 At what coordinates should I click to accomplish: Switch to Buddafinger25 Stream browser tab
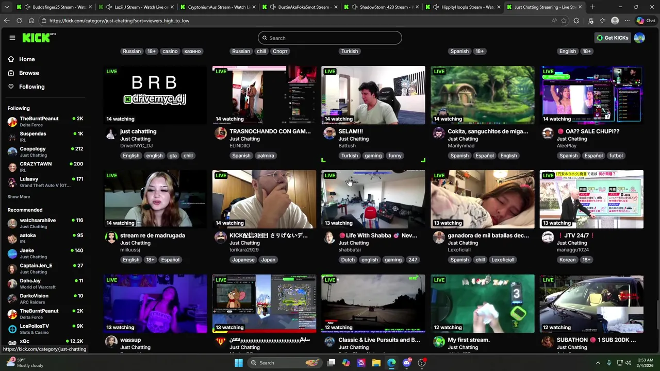coord(54,7)
